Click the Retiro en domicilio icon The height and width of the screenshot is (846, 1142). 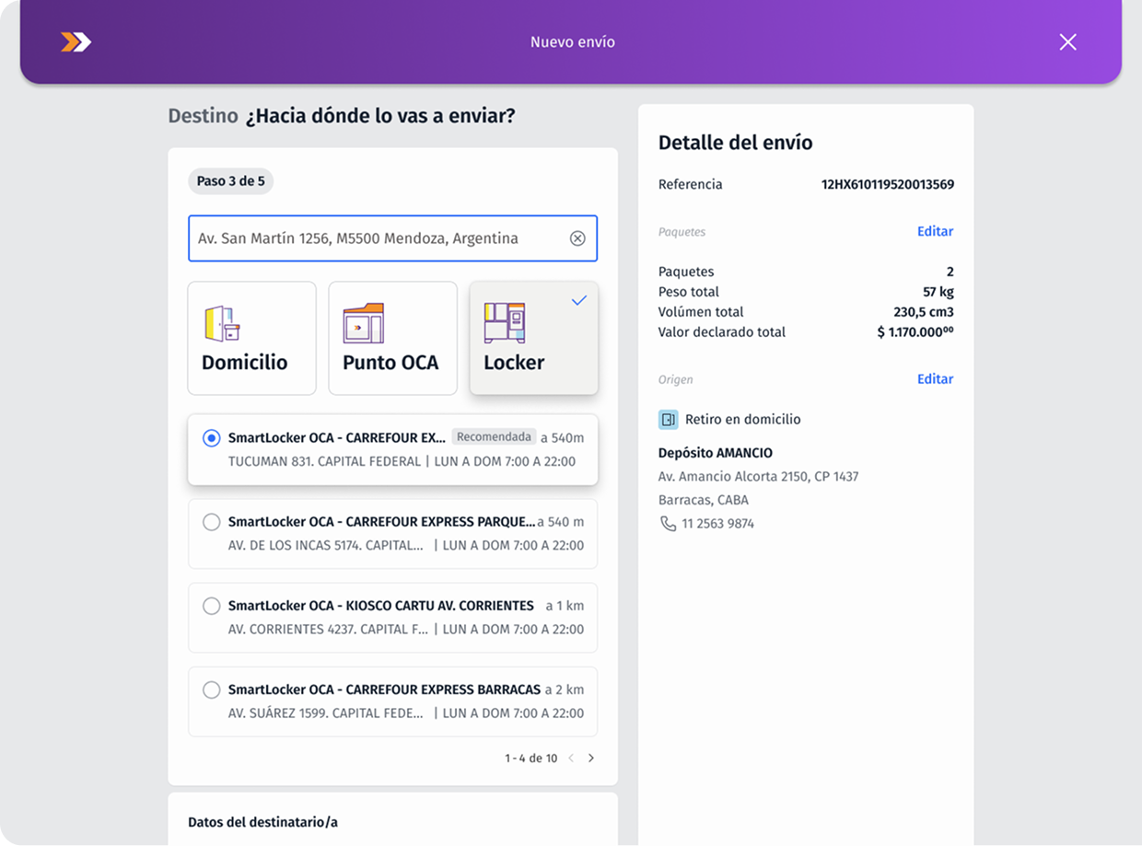pos(669,420)
